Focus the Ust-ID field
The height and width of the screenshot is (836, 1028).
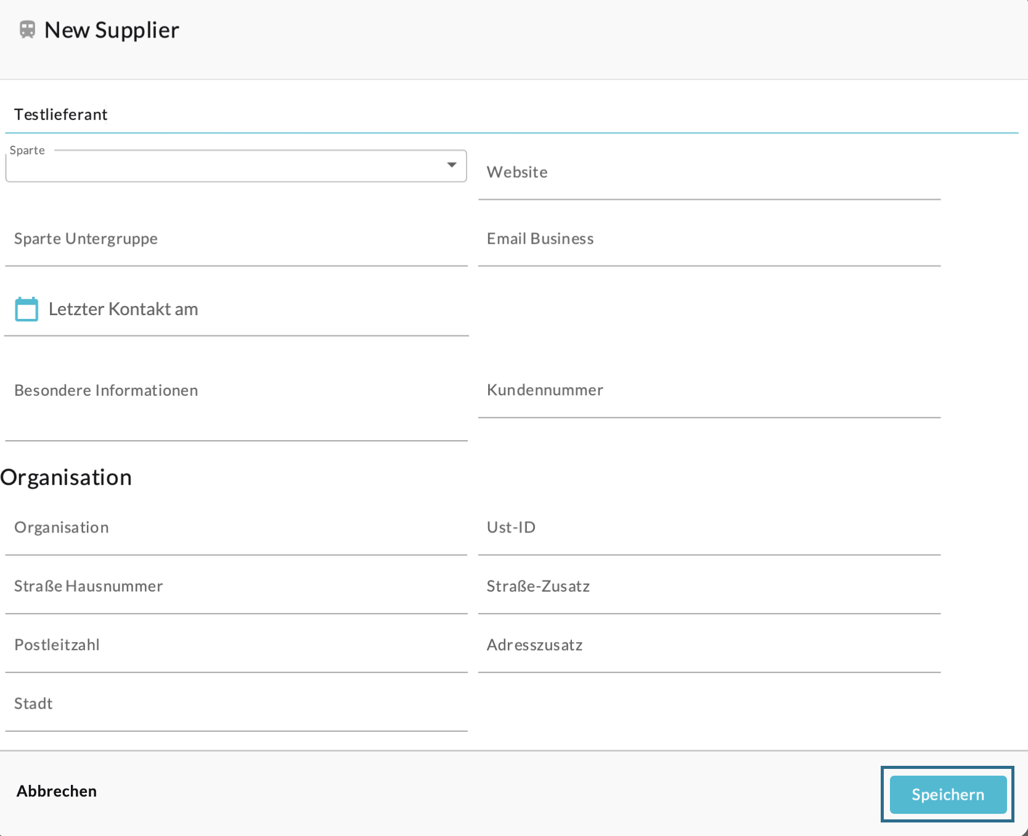709,528
